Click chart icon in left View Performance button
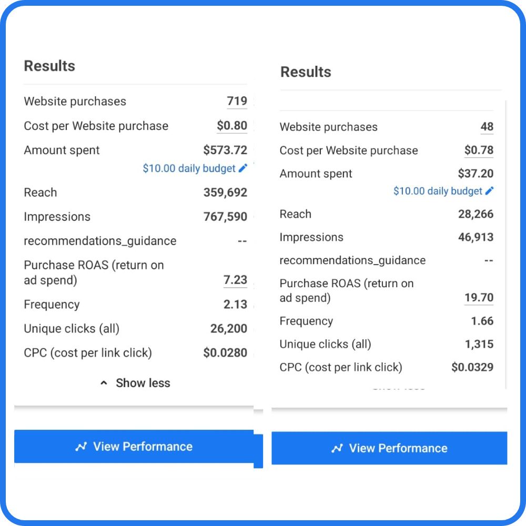Viewport: 526px width, 526px height. click(81, 447)
